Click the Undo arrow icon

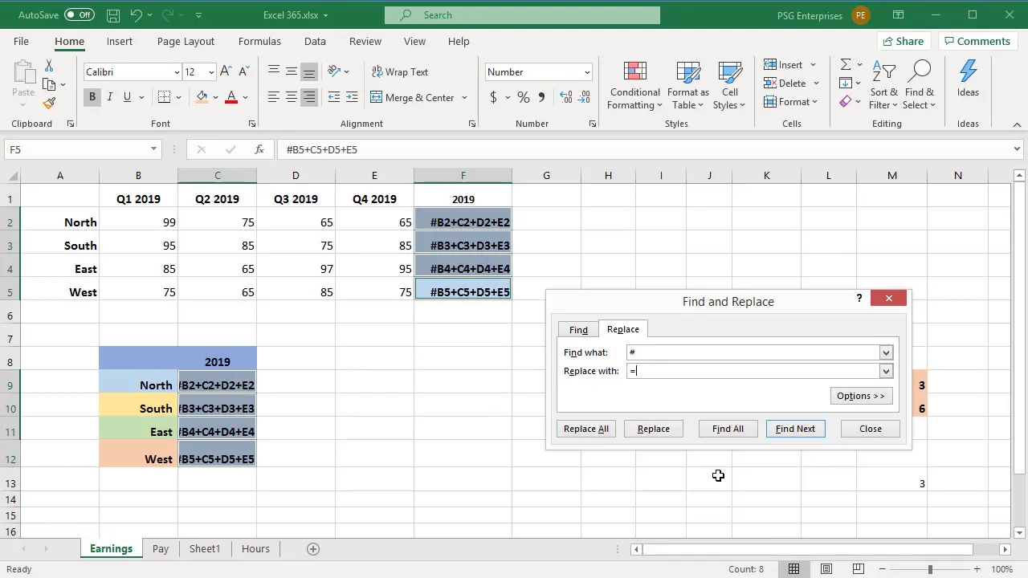tap(136, 15)
